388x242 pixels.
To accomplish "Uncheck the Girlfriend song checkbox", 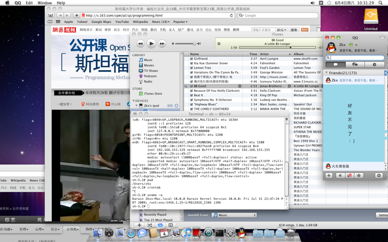I will pyautogui.click(x=192, y=59).
